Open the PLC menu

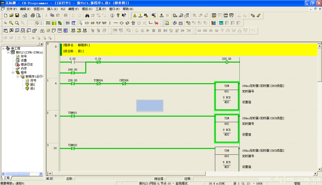[x=63, y=9]
